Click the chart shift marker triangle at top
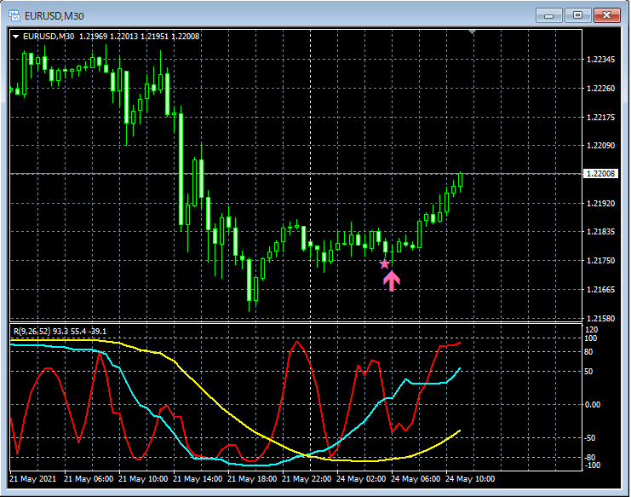Screen dimensions: 631x497 [x=473, y=32]
